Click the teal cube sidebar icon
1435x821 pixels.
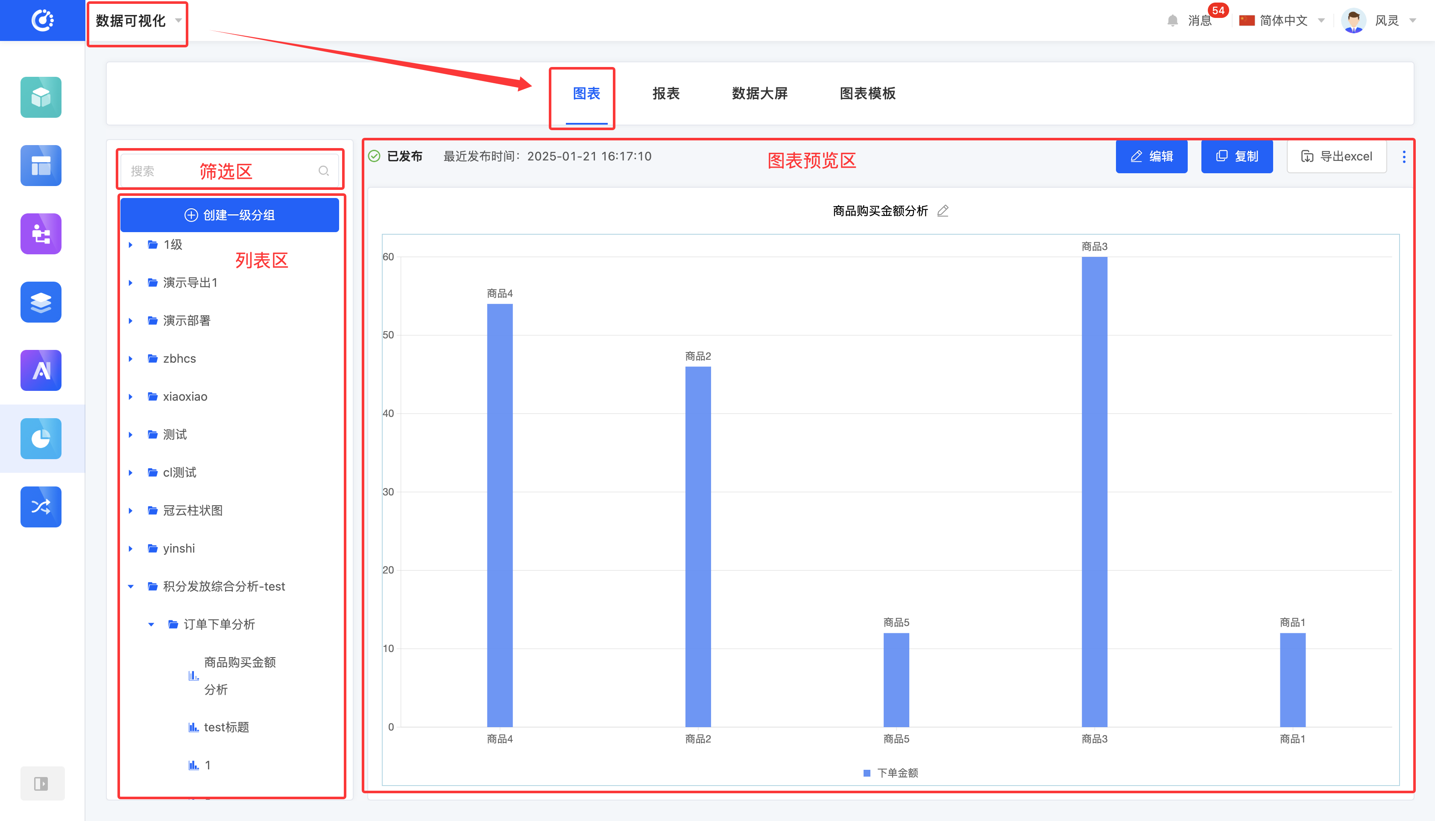(x=41, y=97)
